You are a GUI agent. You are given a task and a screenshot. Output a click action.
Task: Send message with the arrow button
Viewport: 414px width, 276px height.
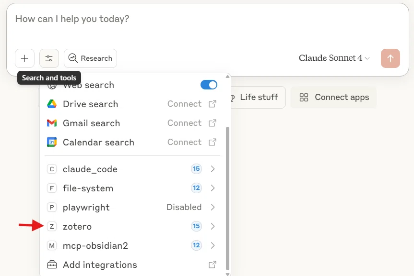(x=390, y=58)
